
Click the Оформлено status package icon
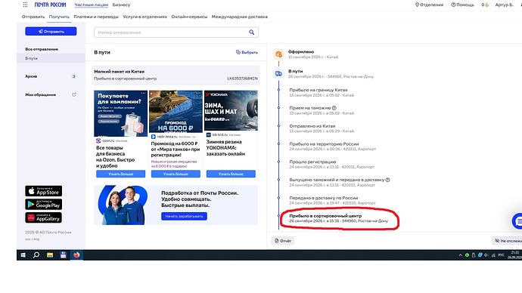tap(278, 54)
